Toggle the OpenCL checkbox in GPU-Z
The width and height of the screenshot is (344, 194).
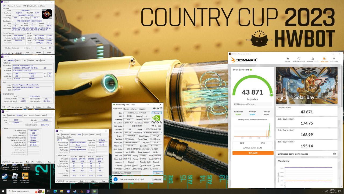click(x=124, y=165)
